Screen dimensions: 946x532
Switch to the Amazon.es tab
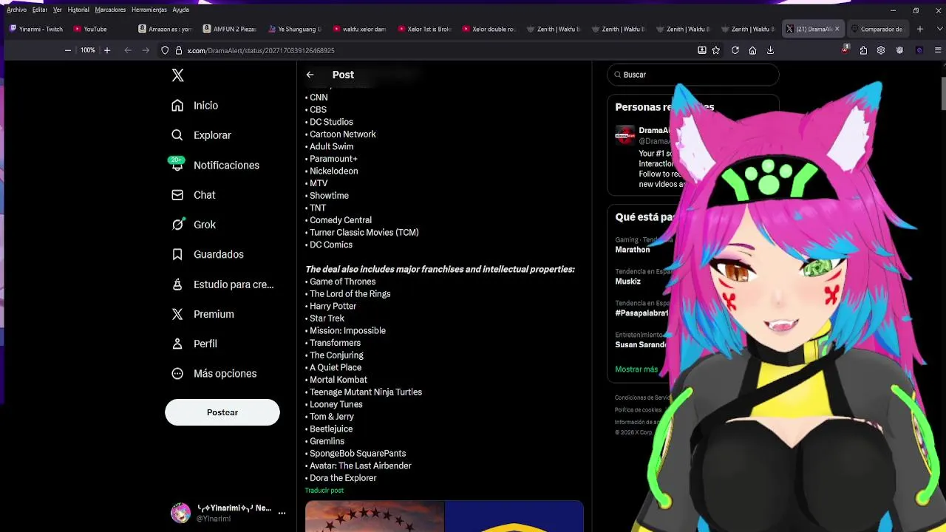pos(166,29)
